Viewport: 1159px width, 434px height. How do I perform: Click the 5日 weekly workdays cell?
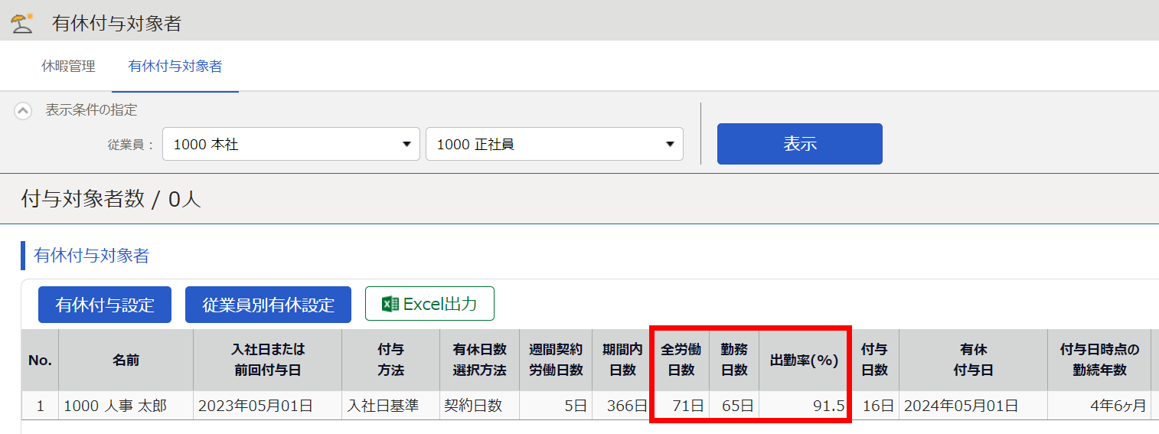556,406
